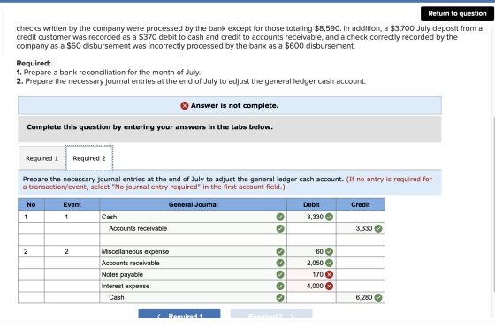Click the red X icon next to 4,000 debit
The height and width of the screenshot is (329, 495).
pos(329,286)
